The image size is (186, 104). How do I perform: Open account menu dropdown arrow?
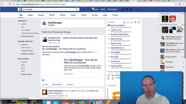141,10
